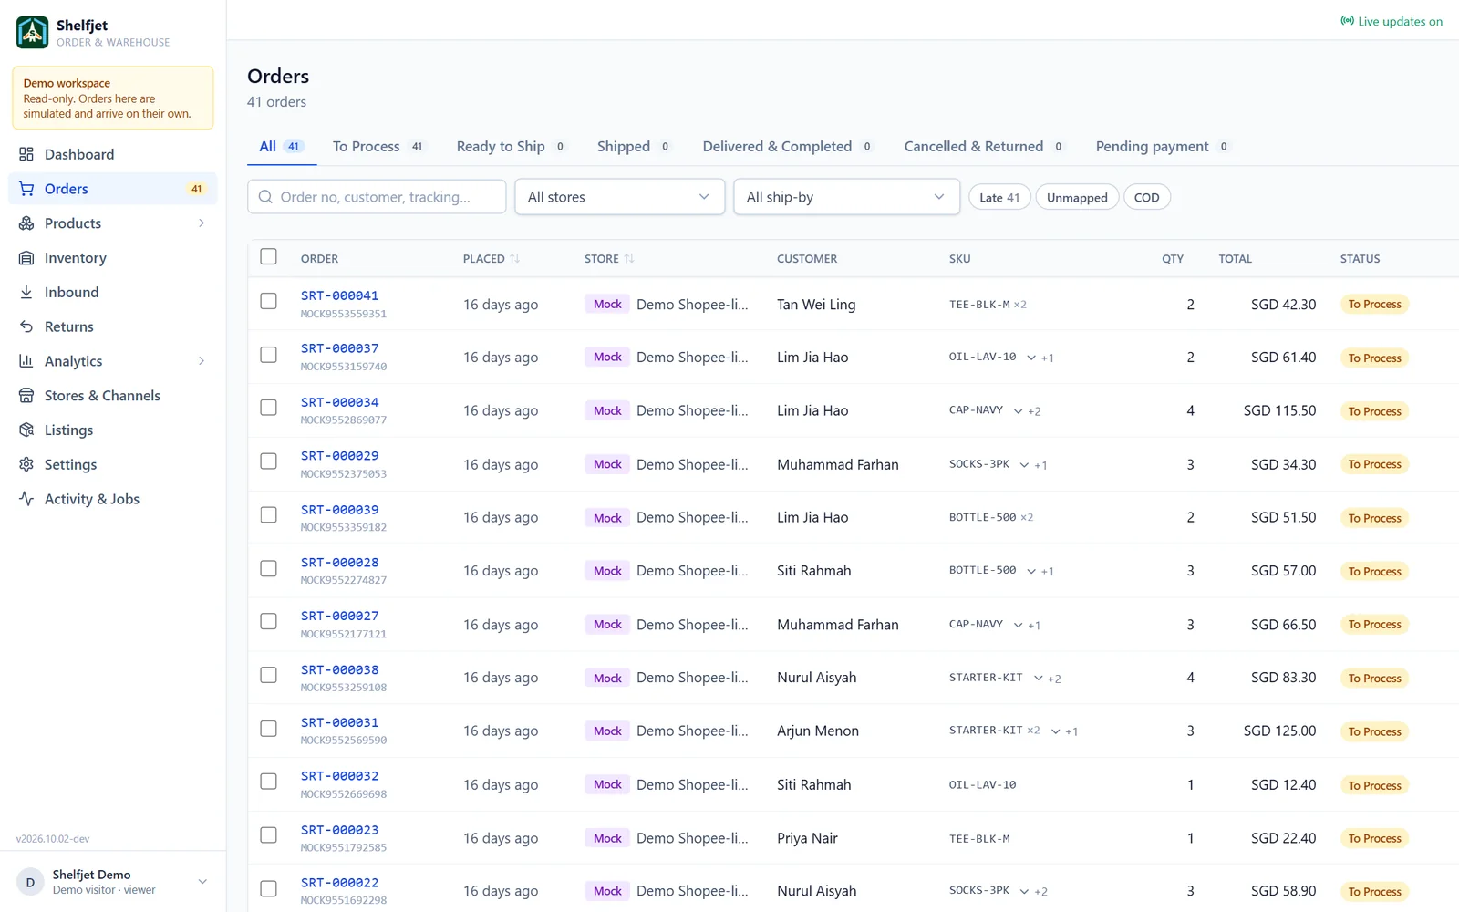Click the Shelfjet logo icon
This screenshot has height=912, width=1459.
(32, 32)
